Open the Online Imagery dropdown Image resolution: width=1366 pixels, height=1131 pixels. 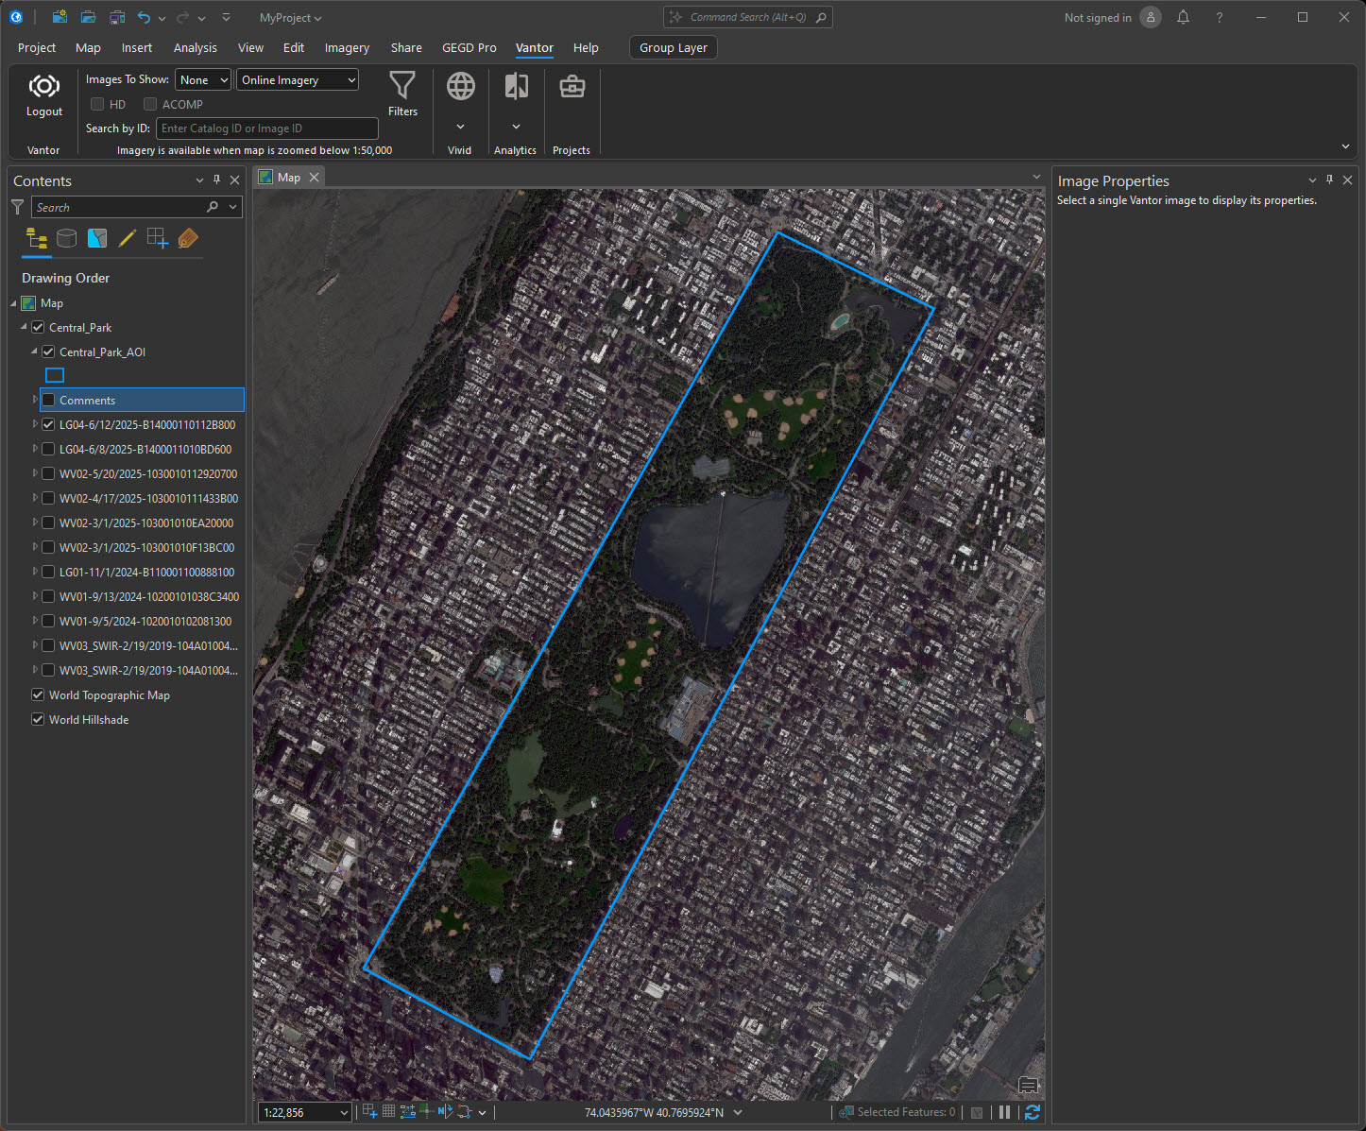click(298, 80)
